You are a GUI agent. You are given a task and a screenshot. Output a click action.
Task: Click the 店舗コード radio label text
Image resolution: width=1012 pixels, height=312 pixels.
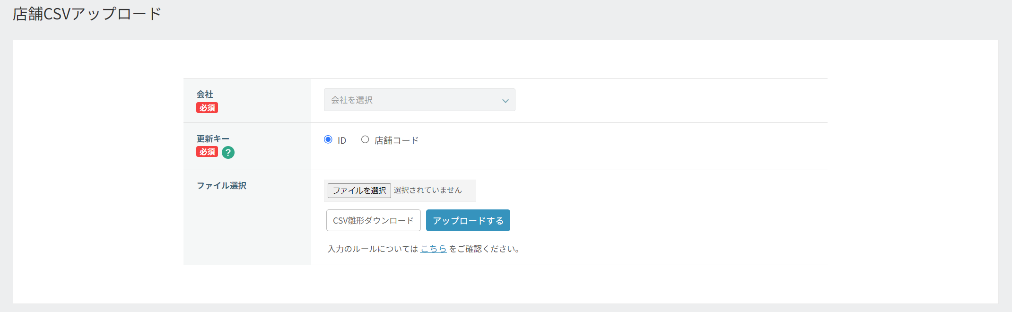[x=396, y=140]
